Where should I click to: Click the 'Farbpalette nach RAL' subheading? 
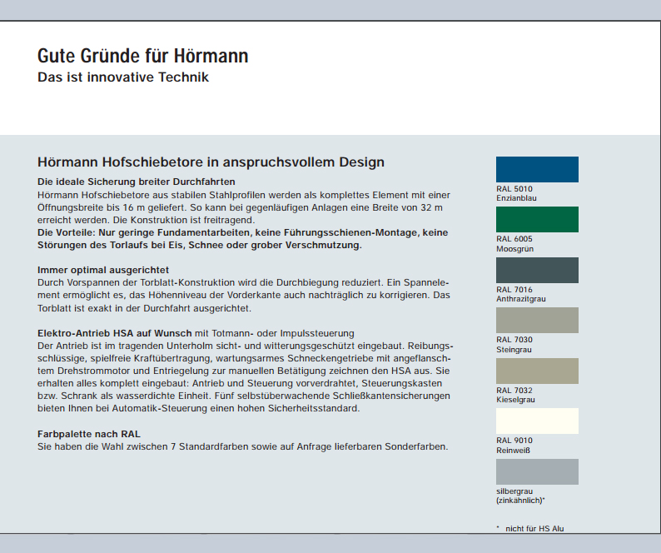pos(89,434)
